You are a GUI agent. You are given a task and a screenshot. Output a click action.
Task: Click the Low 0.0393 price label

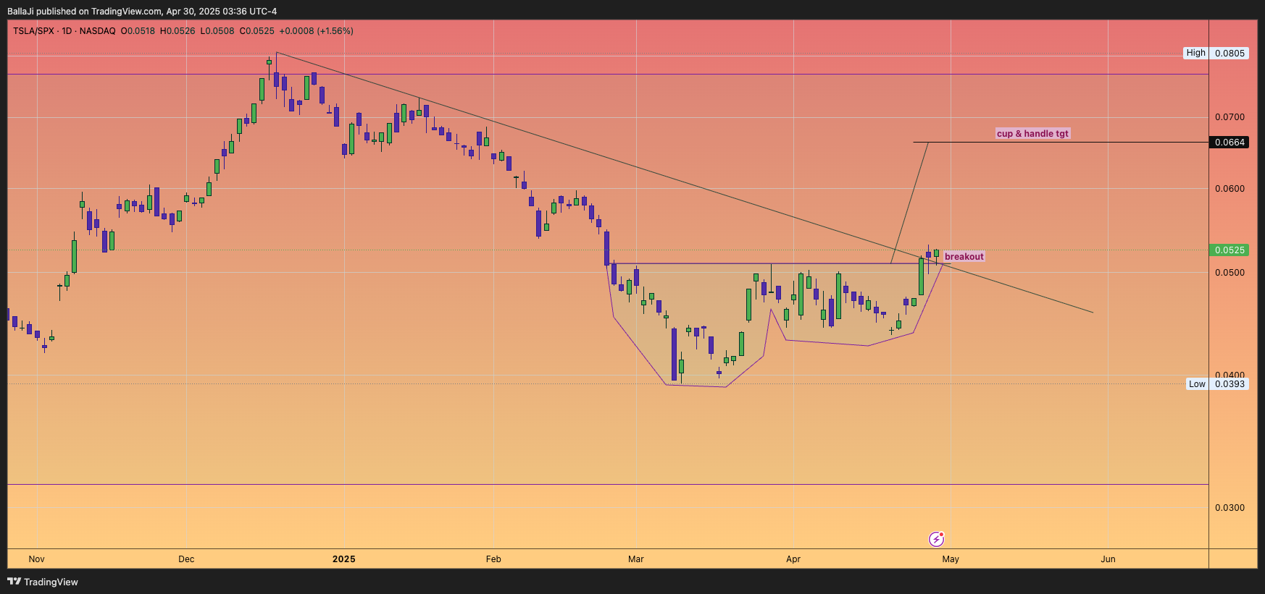(x=1218, y=384)
